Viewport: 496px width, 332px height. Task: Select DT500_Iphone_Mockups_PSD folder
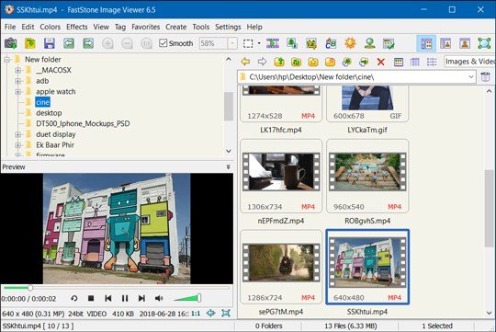click(83, 123)
